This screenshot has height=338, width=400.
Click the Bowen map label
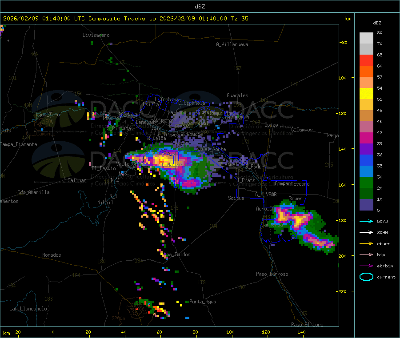296,199
